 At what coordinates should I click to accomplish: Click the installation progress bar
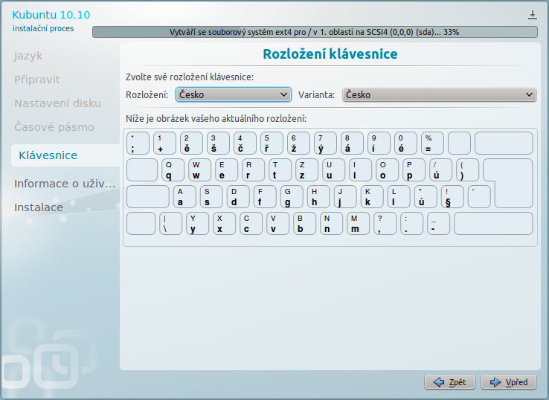point(315,32)
